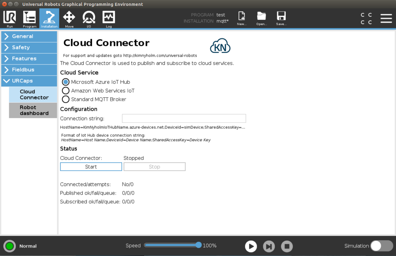Click the checksum CCCC indicator

(x=366, y=19)
